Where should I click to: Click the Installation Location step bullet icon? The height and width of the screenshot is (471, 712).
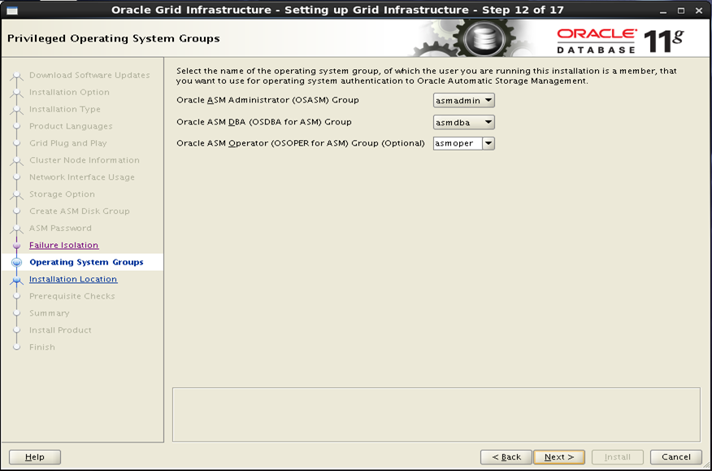pos(17,280)
